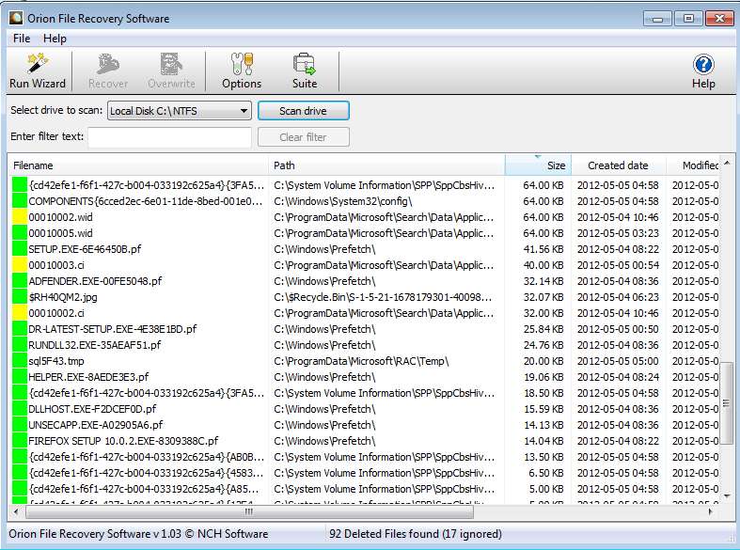The height and width of the screenshot is (550, 740).
Task: Click the Recover toolbar icon
Action: pos(108,71)
